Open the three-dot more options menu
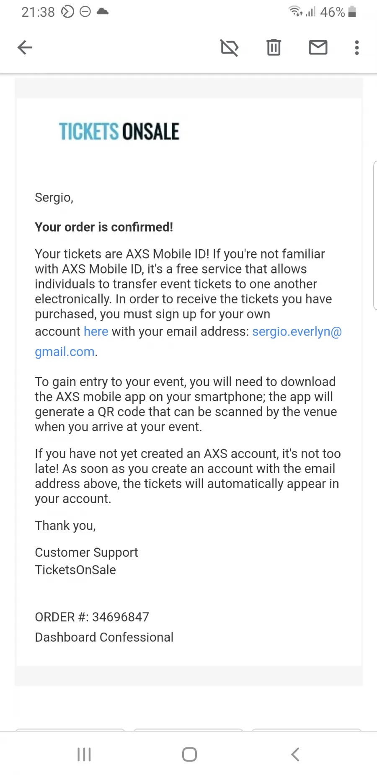Viewport: 377px width, 775px height. 356,47
